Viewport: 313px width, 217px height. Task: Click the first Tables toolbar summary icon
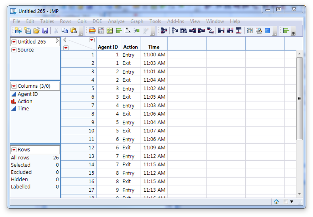pos(164,30)
